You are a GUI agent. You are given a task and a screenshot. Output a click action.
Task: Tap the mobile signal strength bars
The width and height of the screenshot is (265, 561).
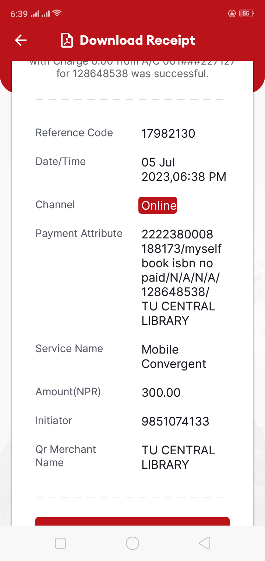coord(40,14)
